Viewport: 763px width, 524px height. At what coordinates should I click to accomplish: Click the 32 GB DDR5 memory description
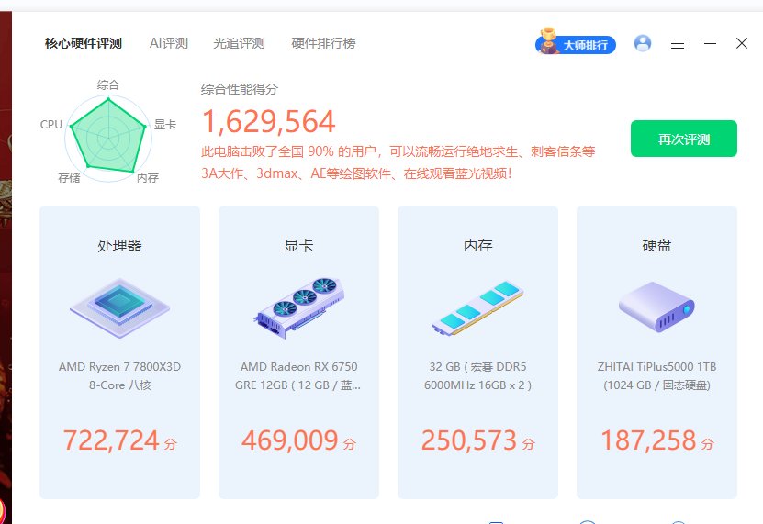coord(477,375)
